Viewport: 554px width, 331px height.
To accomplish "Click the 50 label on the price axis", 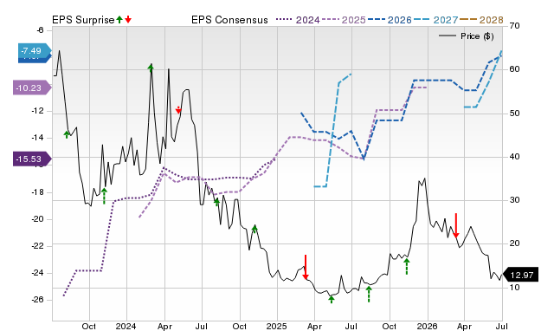I will click(x=514, y=114).
